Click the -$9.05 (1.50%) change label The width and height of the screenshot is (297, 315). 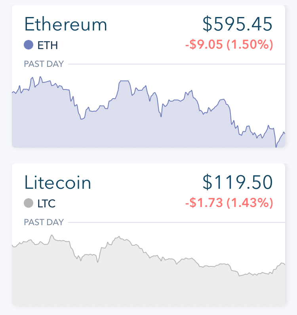[229, 44]
